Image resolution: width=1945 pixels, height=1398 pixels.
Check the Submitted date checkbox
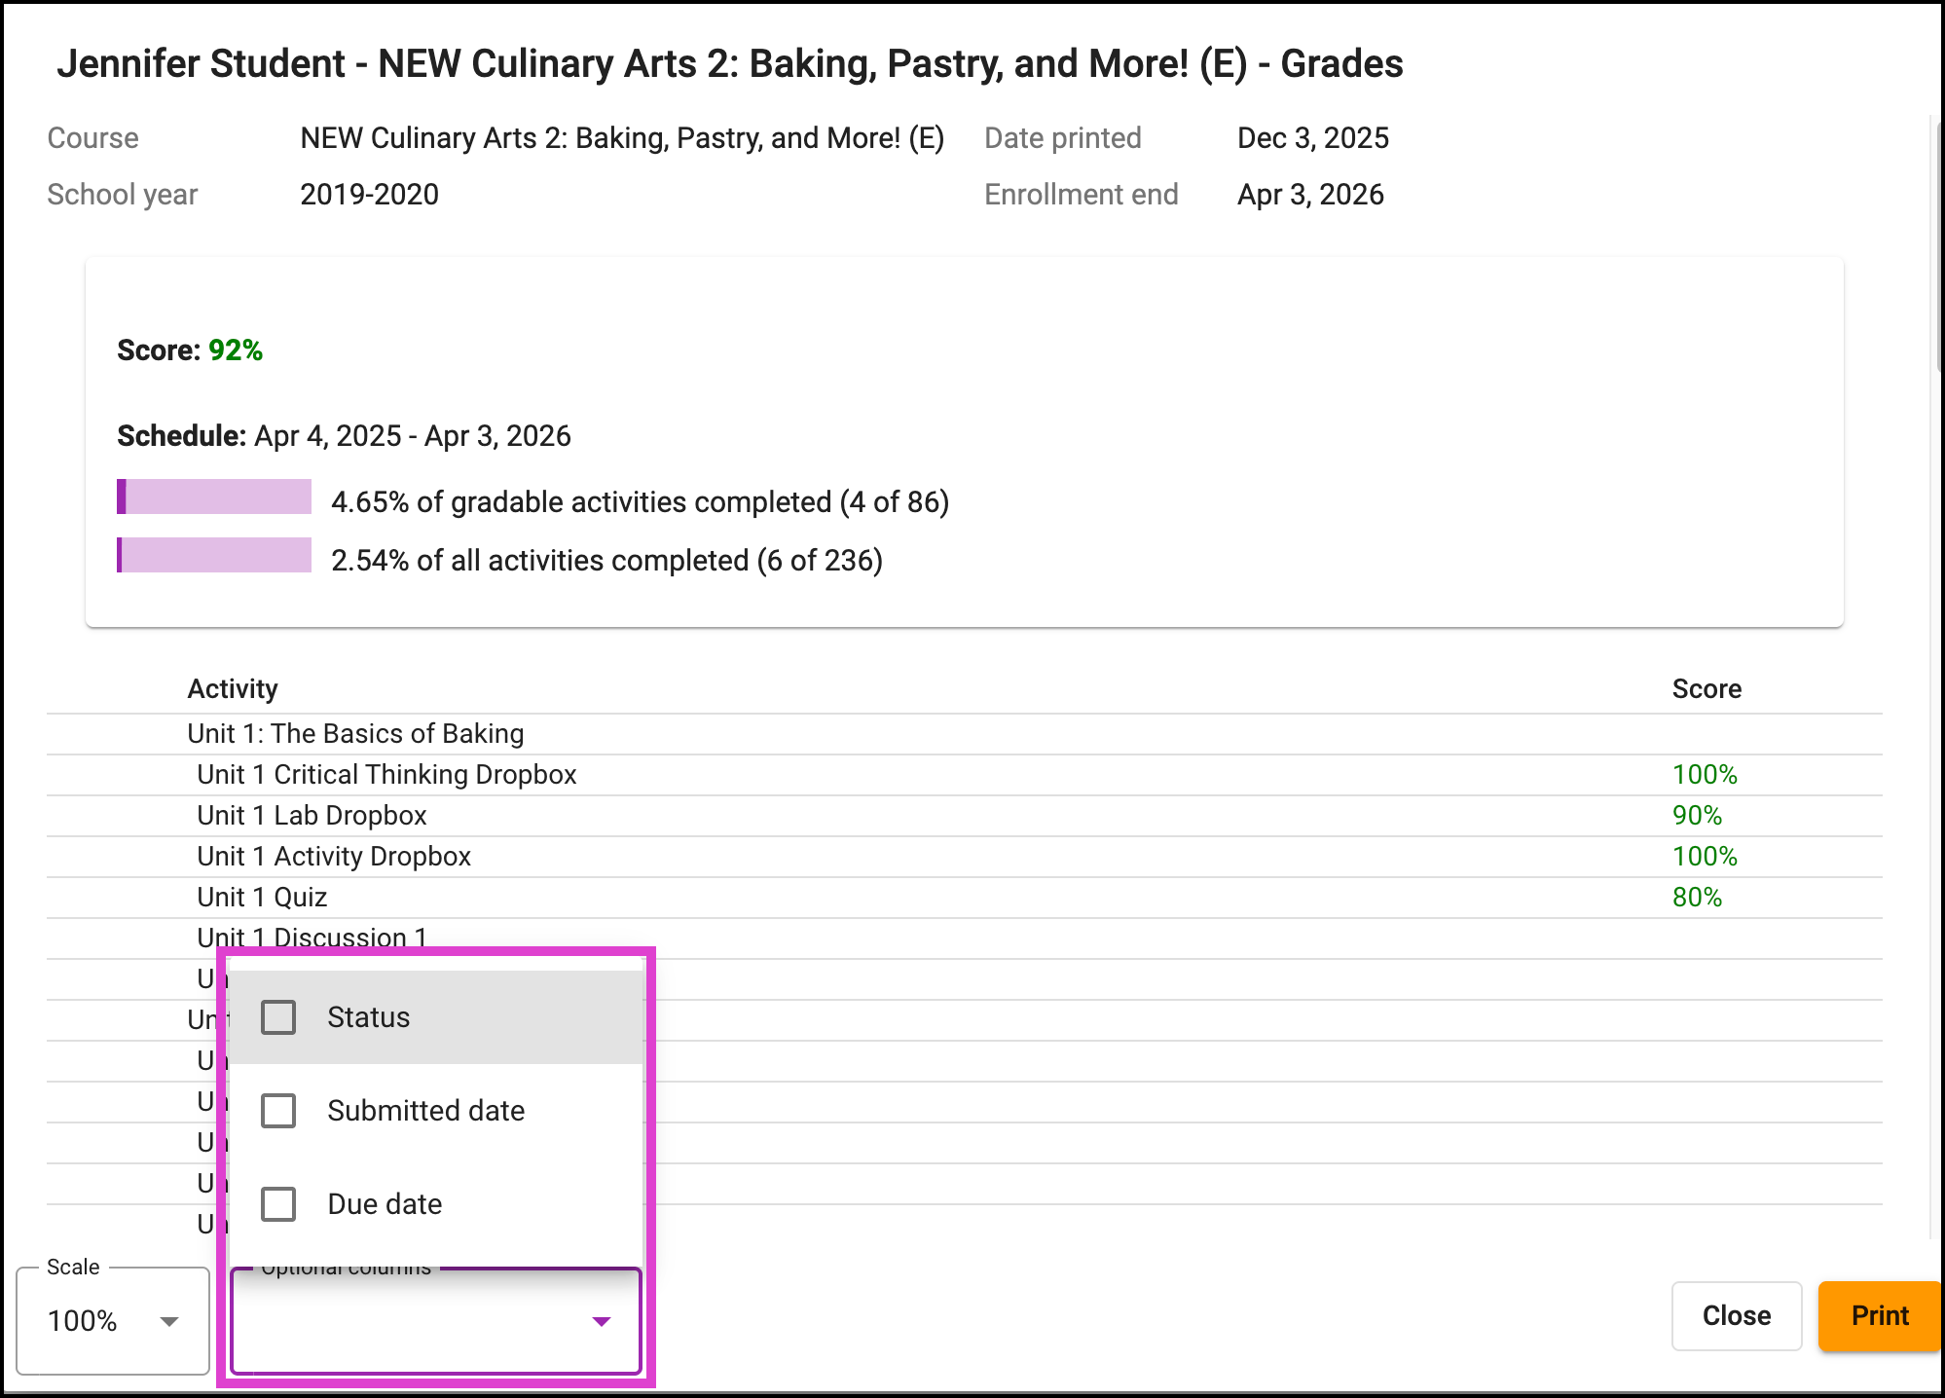click(278, 1111)
